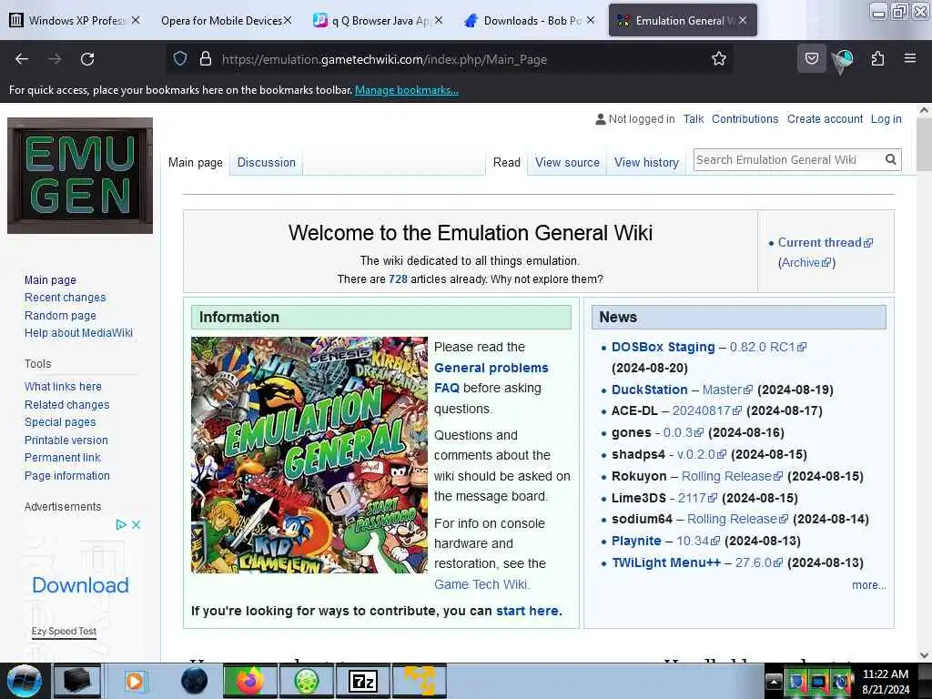Open 7-Zip from the taskbar

[363, 681]
